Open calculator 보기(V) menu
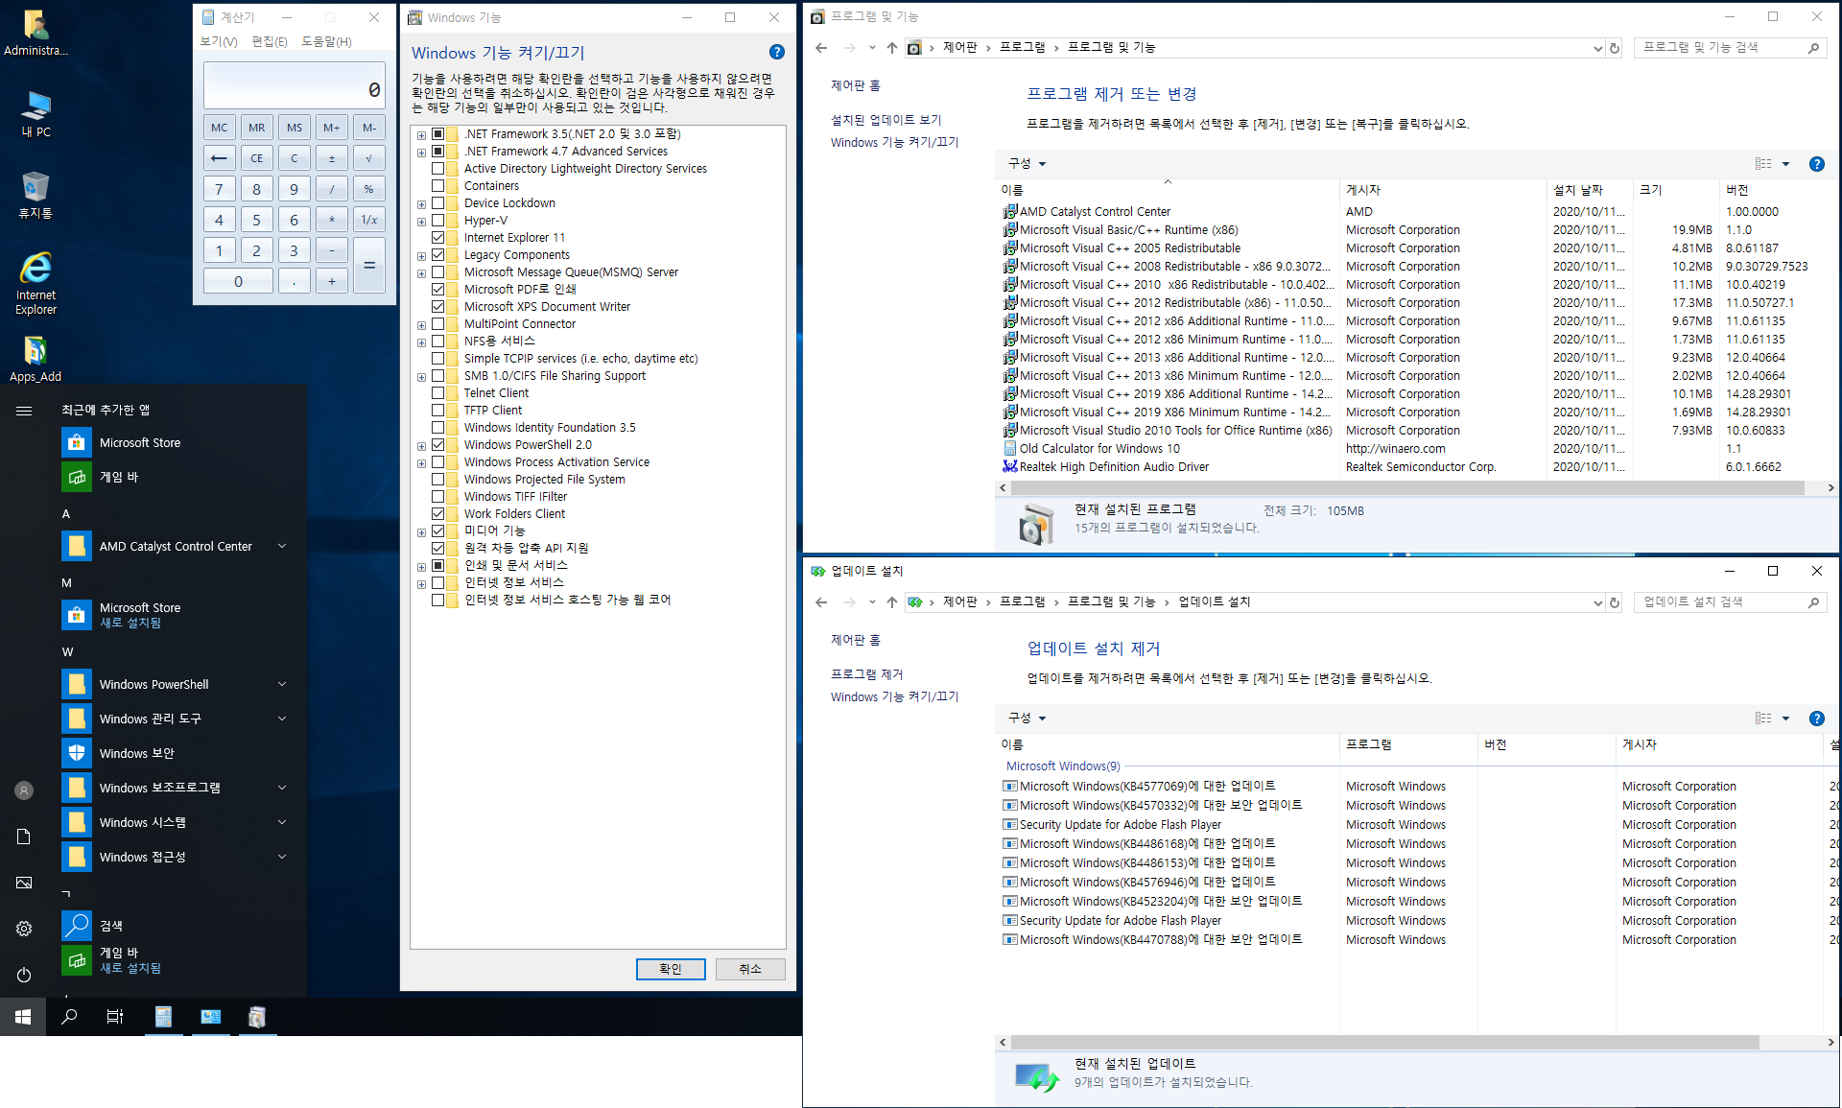This screenshot has width=1842, height=1108. pos(219,42)
